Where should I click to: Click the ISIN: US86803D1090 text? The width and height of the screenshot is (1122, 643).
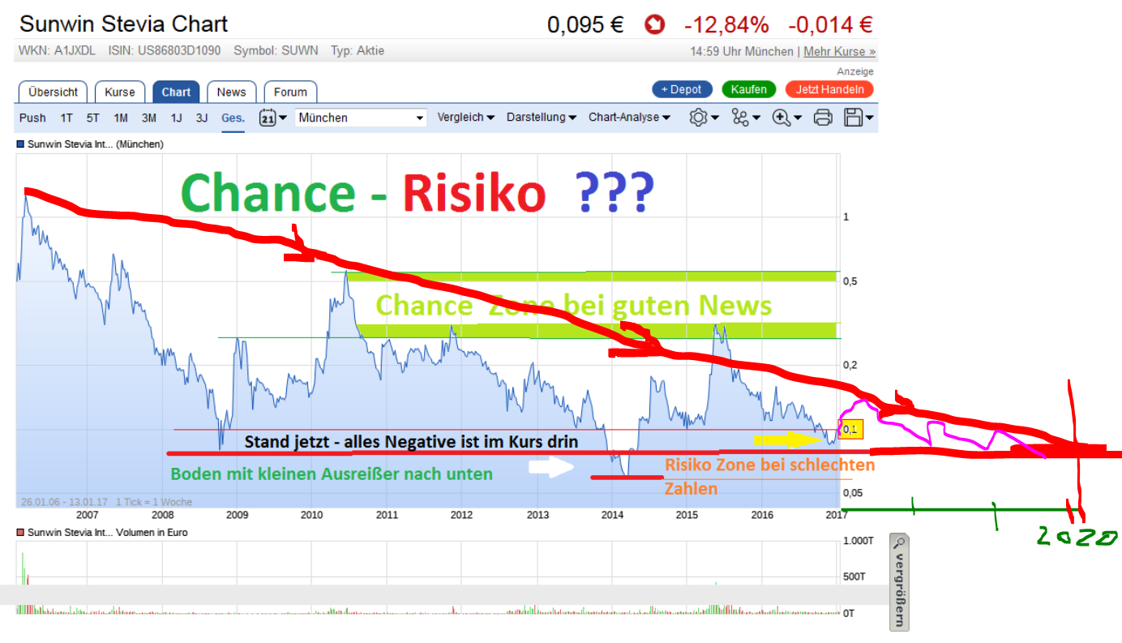(165, 50)
